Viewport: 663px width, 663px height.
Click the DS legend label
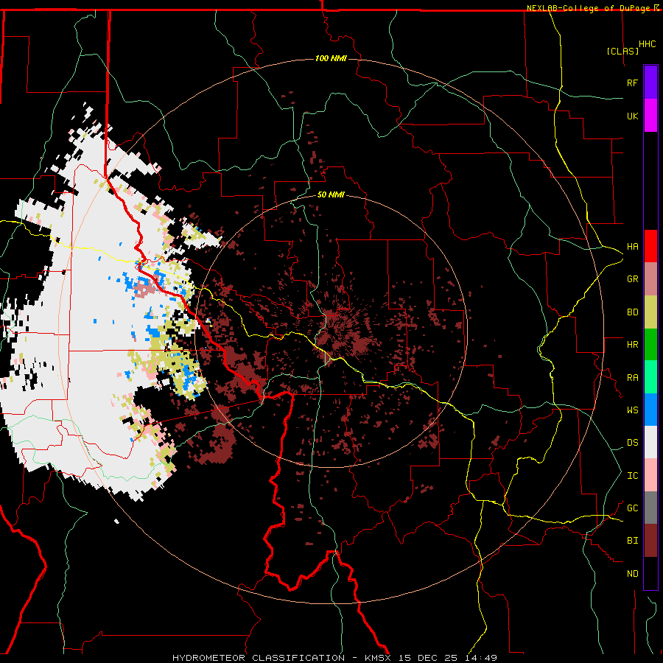pos(632,443)
